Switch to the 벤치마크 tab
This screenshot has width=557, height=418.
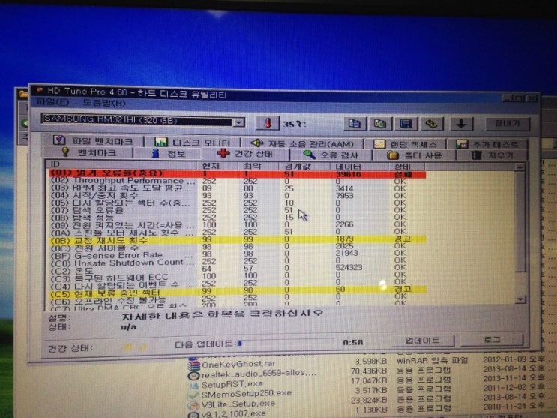(x=88, y=152)
